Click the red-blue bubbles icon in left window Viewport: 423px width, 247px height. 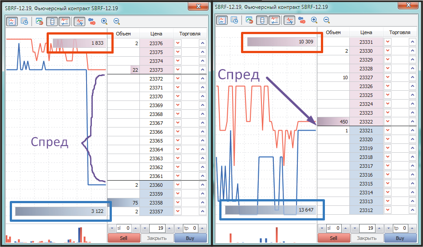tap(92, 22)
